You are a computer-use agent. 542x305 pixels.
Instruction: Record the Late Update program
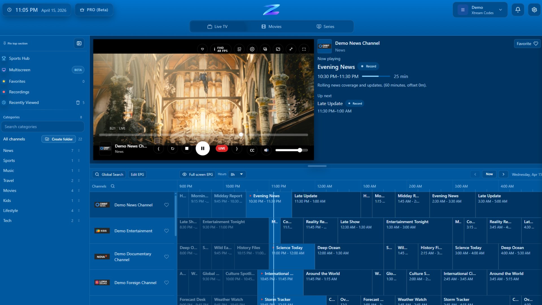pos(355,104)
